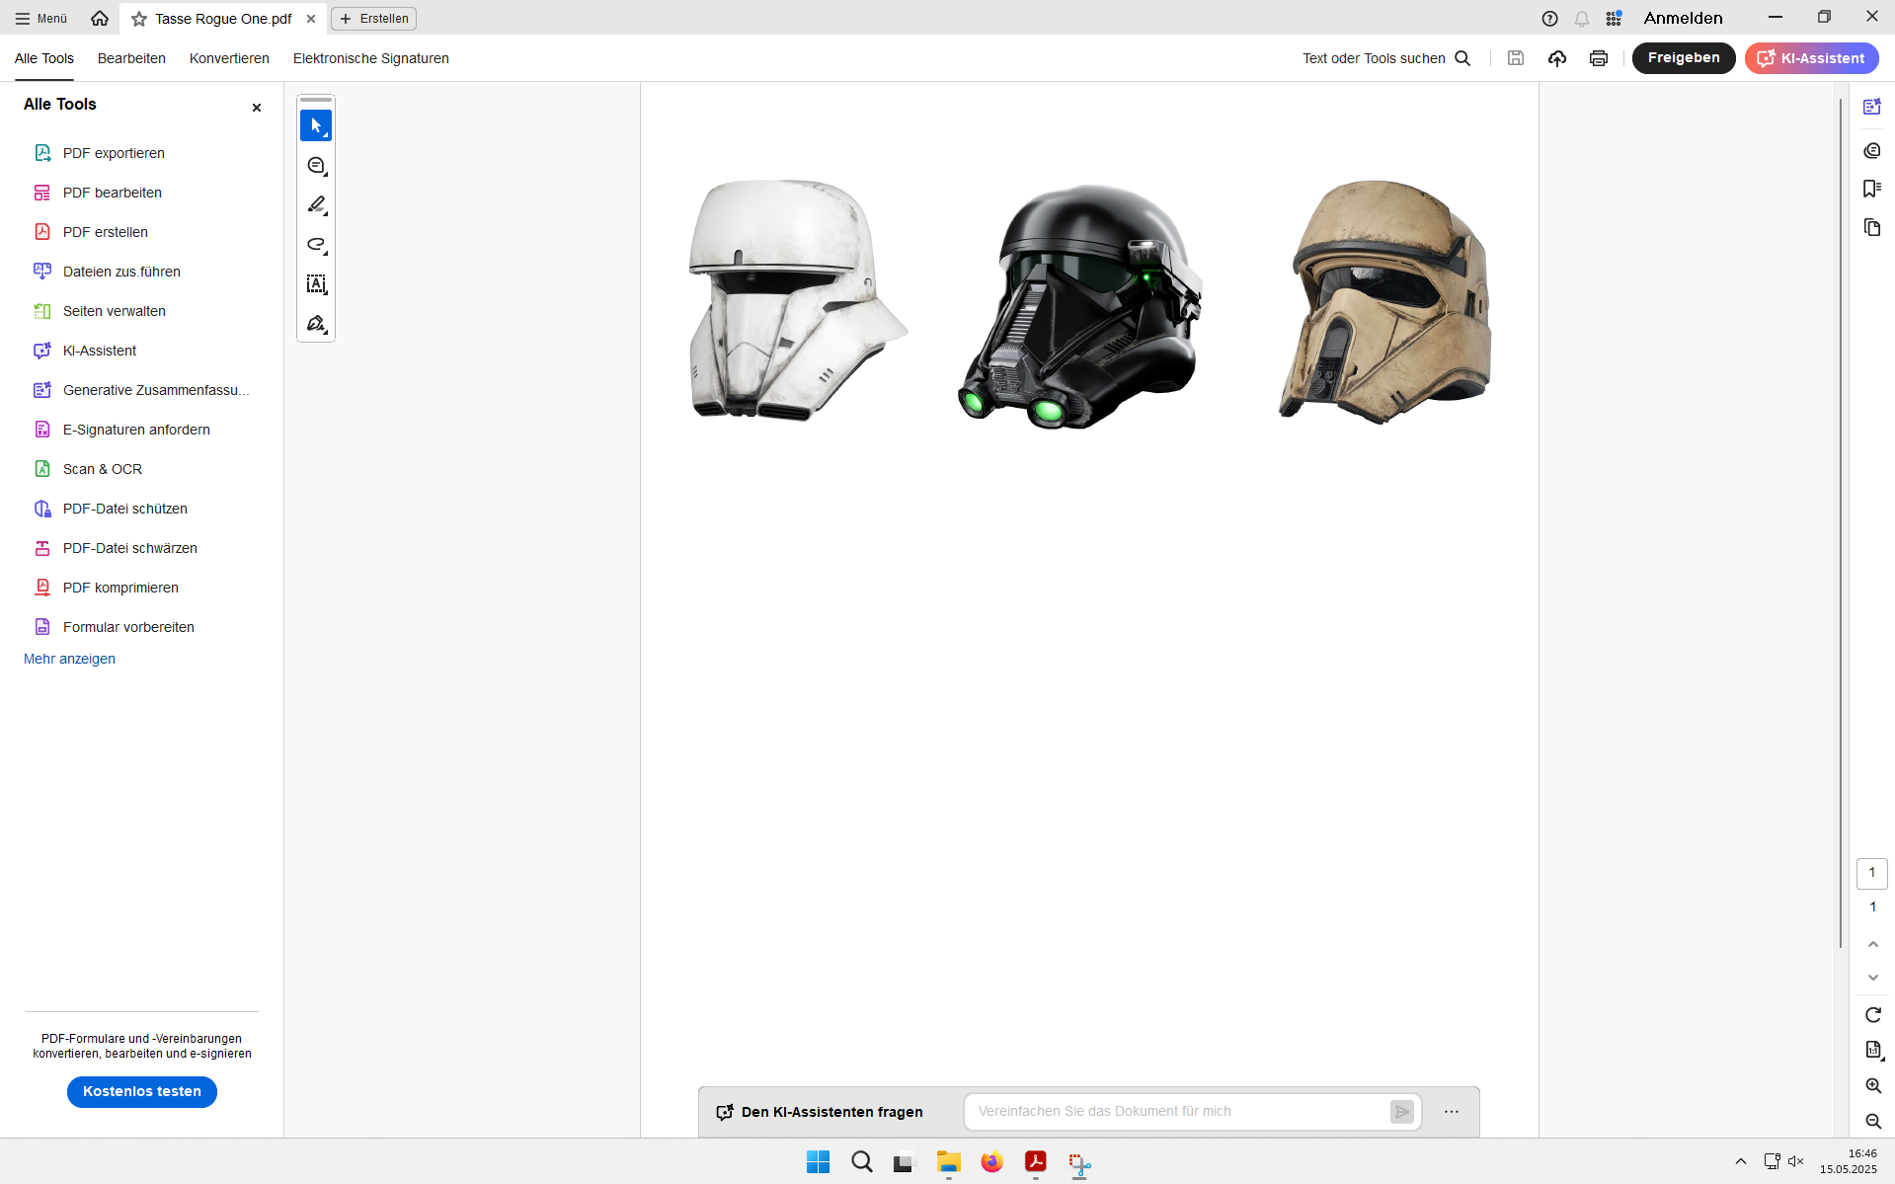Click the rotate page icon
Image resolution: width=1895 pixels, height=1184 pixels.
[1873, 1015]
